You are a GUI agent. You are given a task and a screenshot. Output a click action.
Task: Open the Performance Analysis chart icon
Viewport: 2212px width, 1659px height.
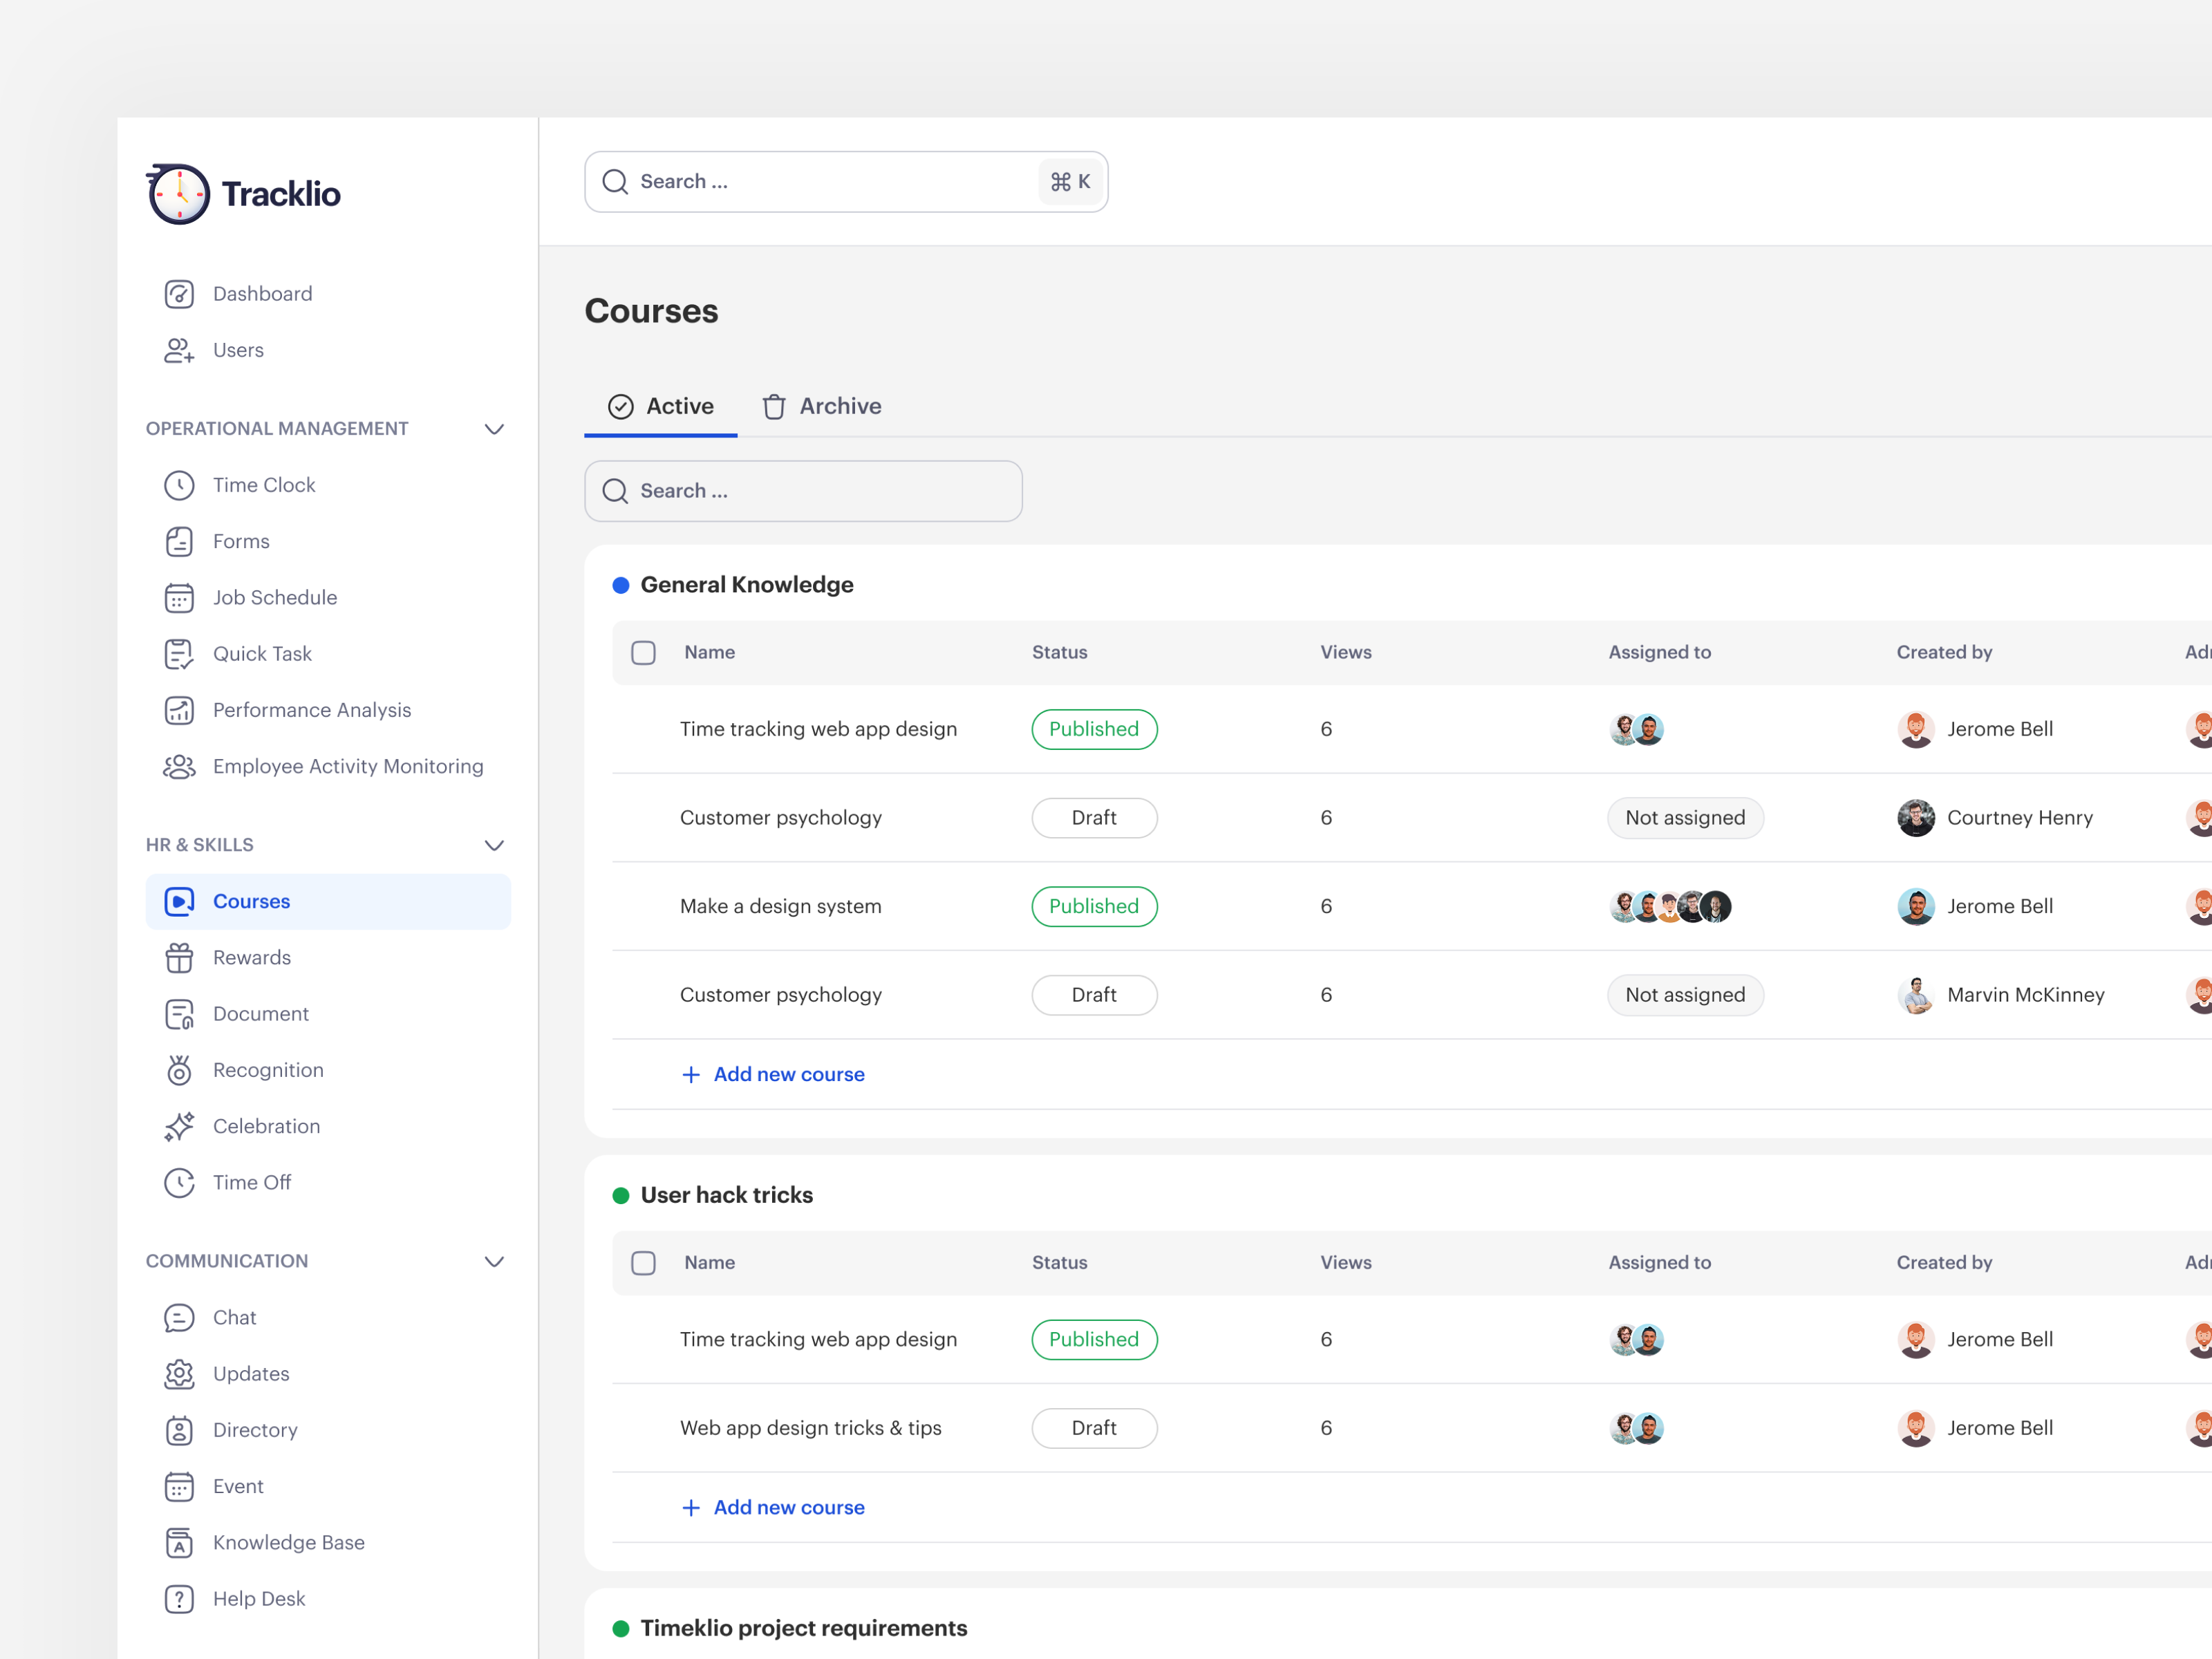click(179, 710)
